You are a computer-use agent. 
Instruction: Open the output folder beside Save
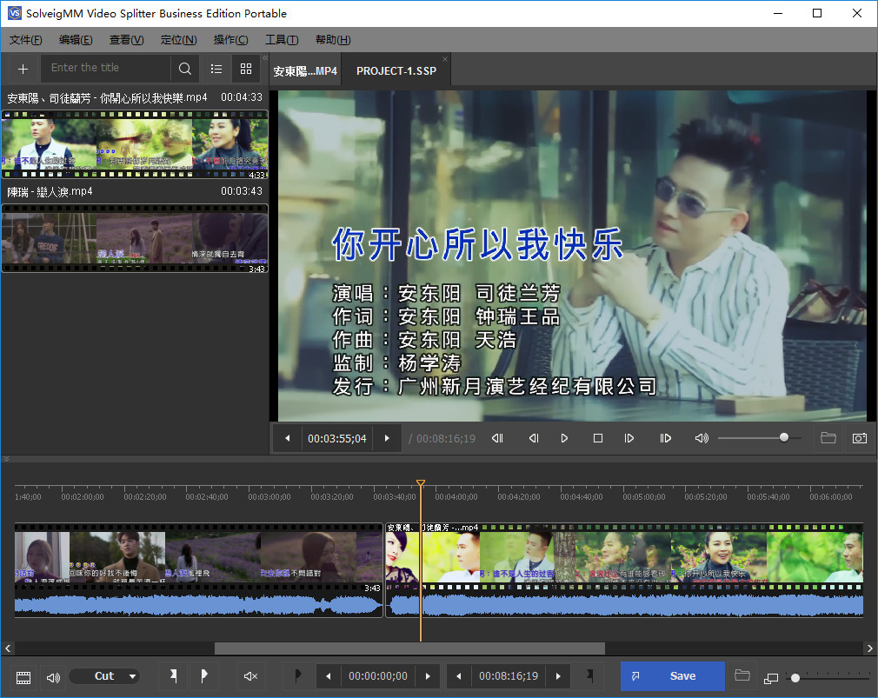click(x=742, y=675)
